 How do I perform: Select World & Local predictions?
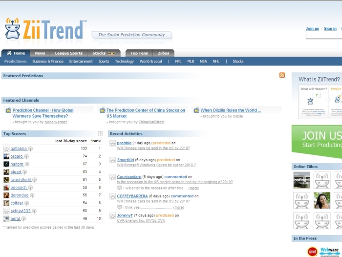point(150,61)
